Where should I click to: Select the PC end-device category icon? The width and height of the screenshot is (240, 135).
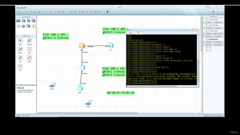point(18,26)
